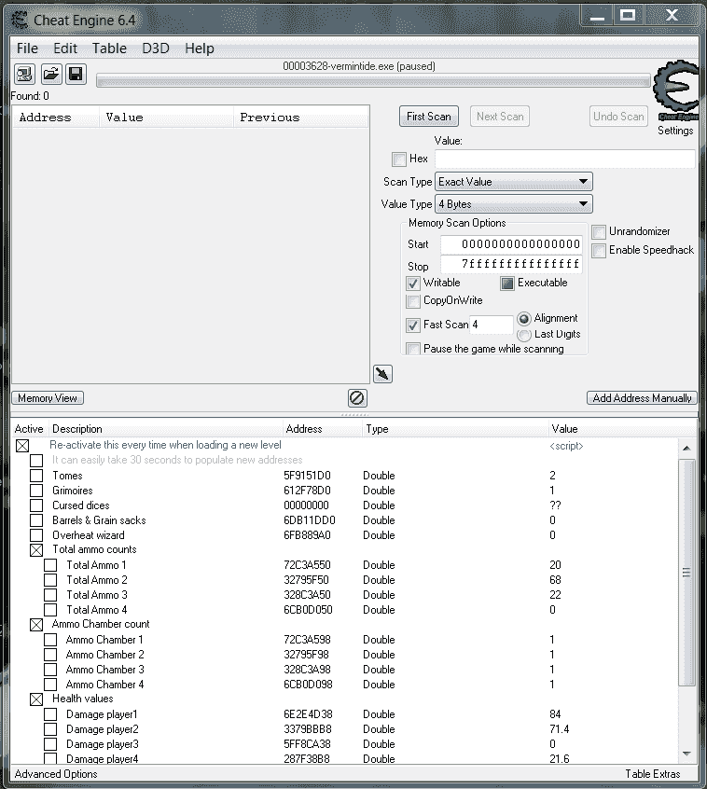This screenshot has width=707, height=789.
Task: Activate the Cursed dices checkbox
Action: click(36, 505)
